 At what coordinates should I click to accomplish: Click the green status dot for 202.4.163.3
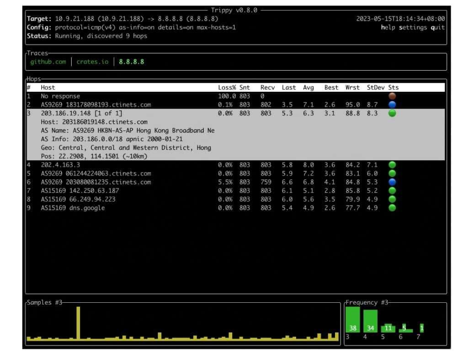(x=392, y=165)
